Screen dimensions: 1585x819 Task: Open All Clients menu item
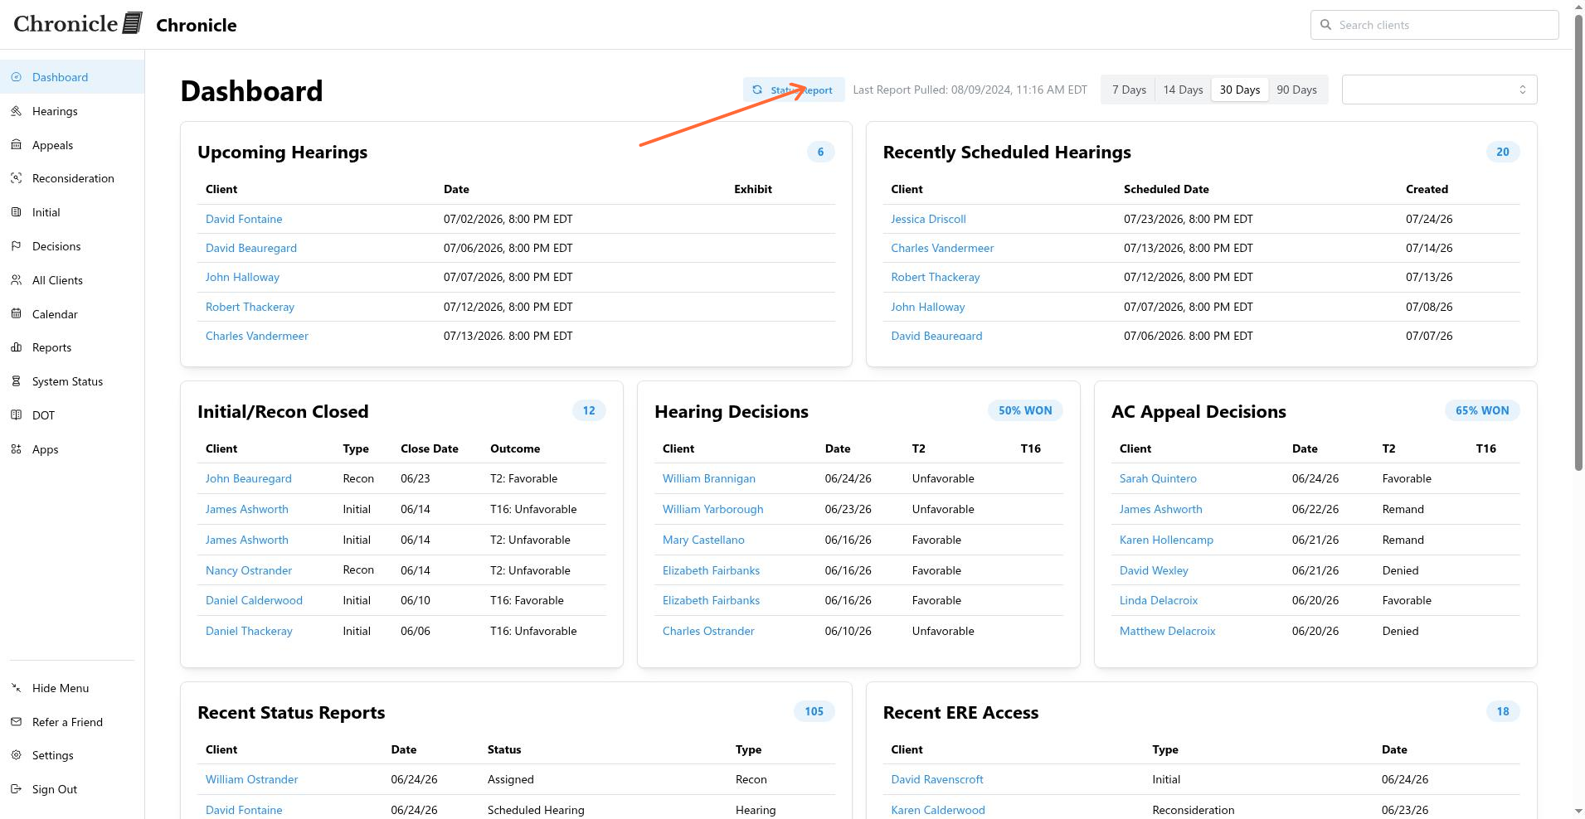(x=72, y=280)
